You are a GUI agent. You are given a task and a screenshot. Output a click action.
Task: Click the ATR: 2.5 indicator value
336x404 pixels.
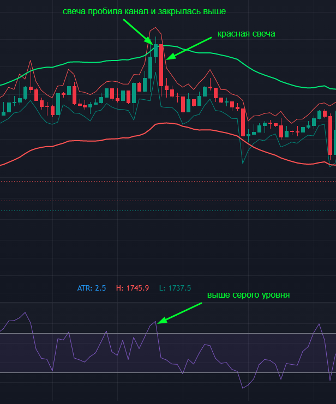pos(92,288)
